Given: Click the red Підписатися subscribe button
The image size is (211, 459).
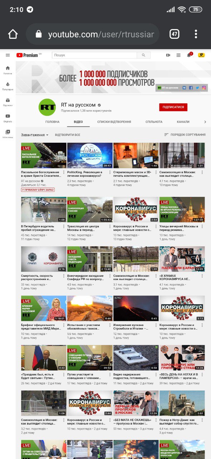Looking at the screenshot, I should 173,107.
